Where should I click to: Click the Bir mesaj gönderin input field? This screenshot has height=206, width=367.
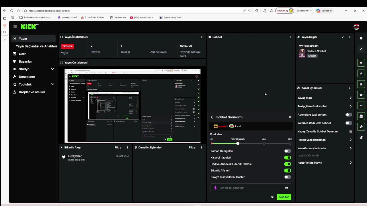251,188
